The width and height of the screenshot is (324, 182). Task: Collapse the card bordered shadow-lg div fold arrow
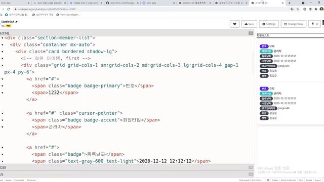[2, 52]
